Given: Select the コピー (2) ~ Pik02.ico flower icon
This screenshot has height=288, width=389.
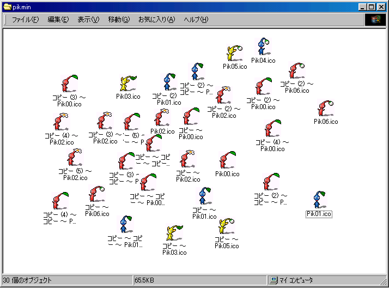Looking at the screenshot, I should coord(223,95).
